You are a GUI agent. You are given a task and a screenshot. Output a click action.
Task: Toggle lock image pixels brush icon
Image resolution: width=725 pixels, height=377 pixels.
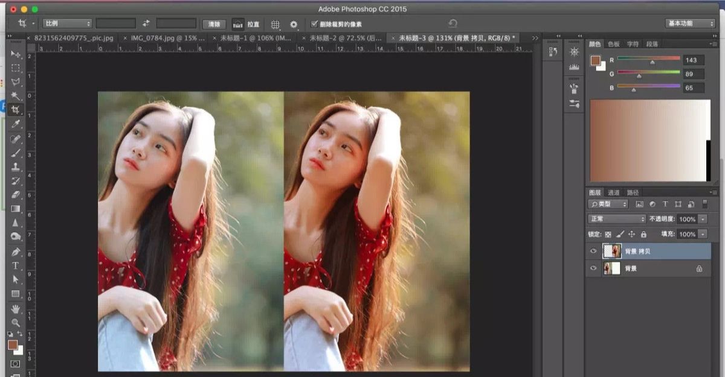point(620,234)
